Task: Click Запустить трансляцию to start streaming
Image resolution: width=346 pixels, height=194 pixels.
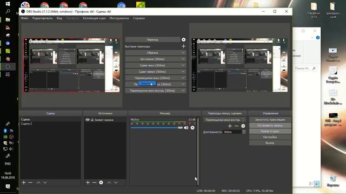Action: (x=270, y=120)
